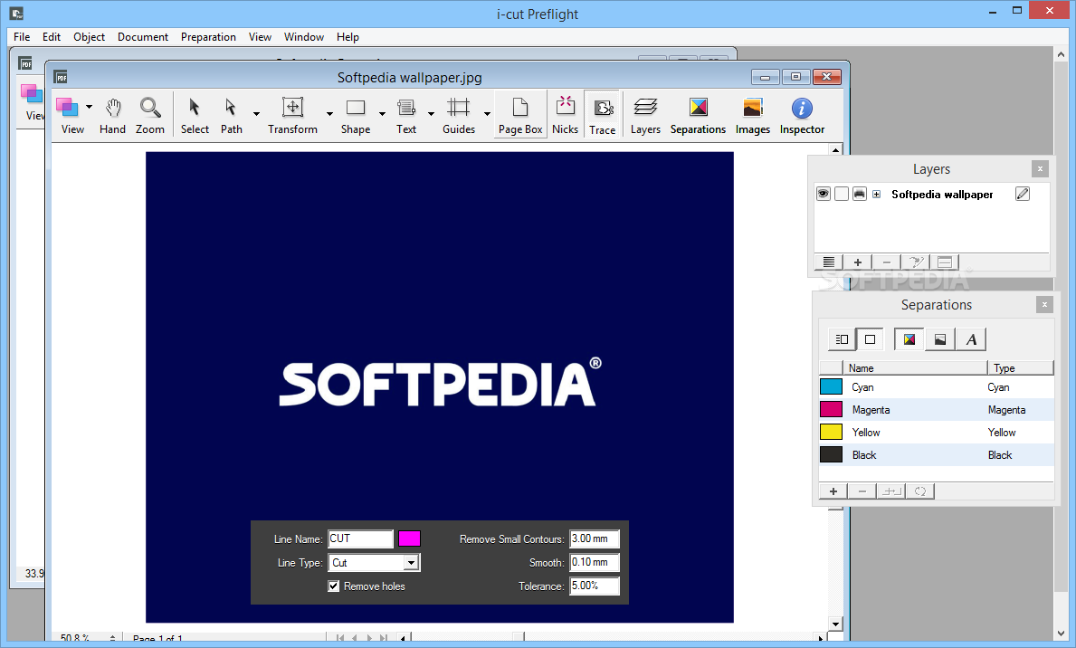
Task: Open the View tool dropdown arrow
Action: point(90,107)
